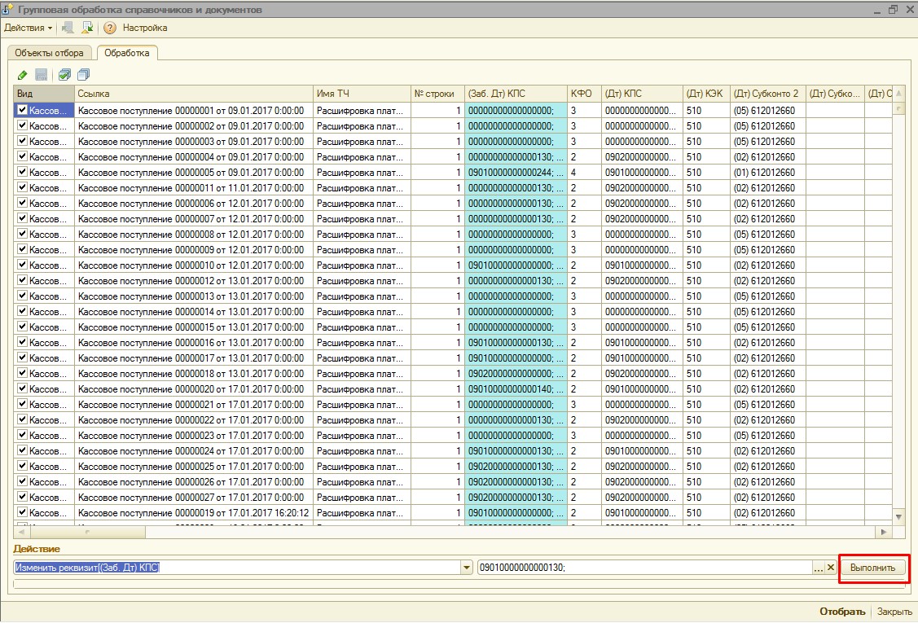The height and width of the screenshot is (623, 918).
Task: Open the Настройка menu item
Action: coord(145,28)
